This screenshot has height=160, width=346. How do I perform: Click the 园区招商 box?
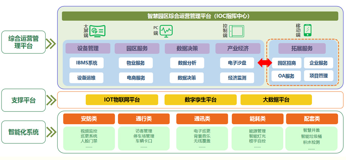287,63
